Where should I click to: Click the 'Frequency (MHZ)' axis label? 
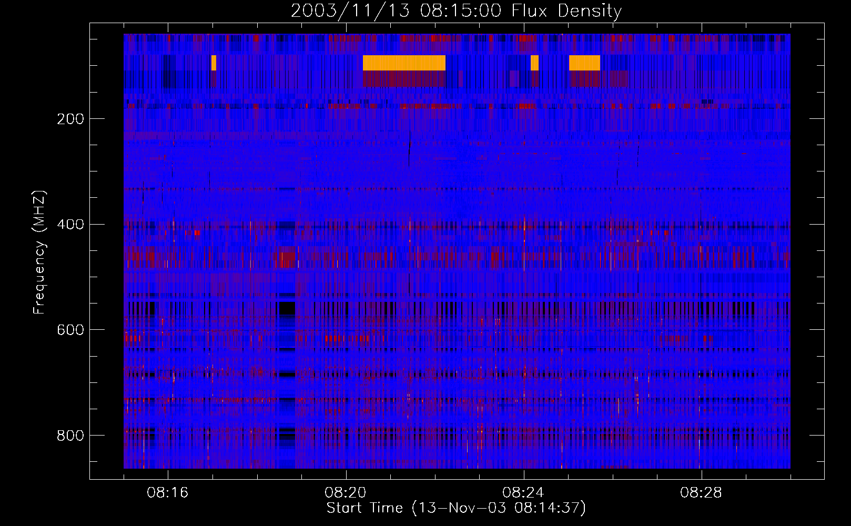(x=39, y=252)
